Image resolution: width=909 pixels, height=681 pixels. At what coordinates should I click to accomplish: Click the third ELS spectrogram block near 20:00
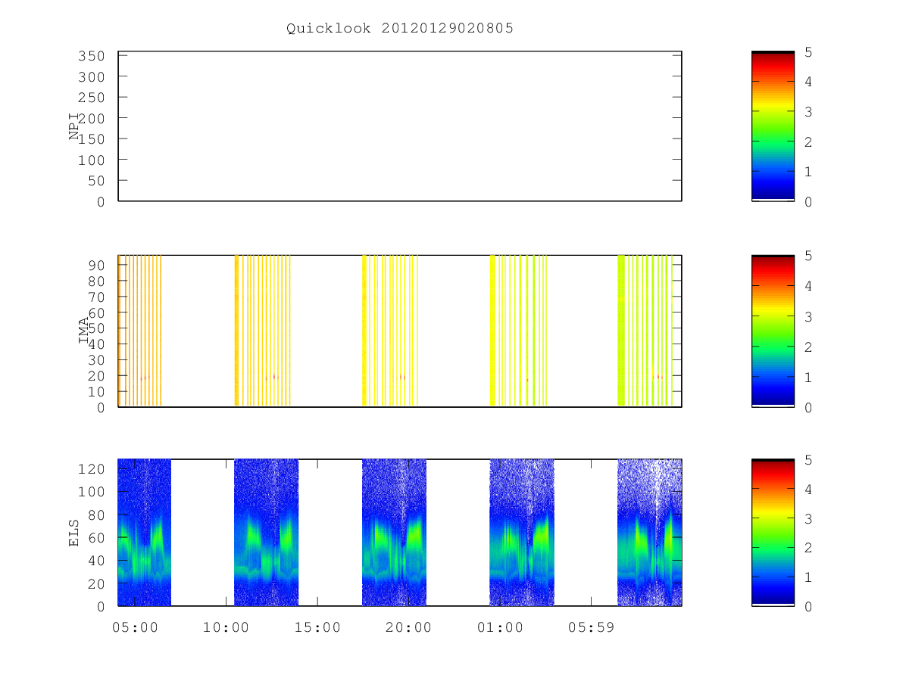coord(394,532)
